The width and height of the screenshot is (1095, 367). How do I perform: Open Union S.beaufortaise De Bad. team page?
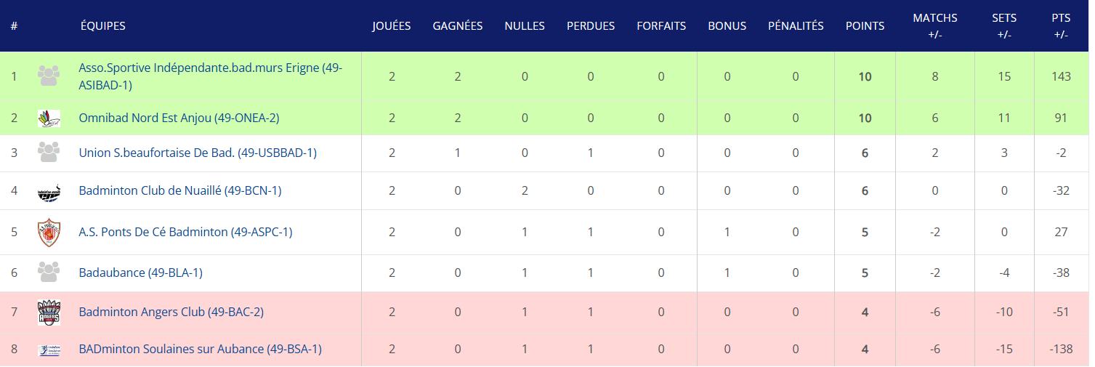(x=198, y=153)
